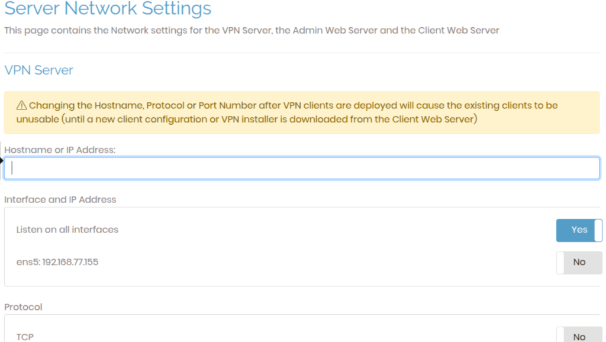Click the yellow hostname change warning banner
606x342 pixels.
pos(302,112)
